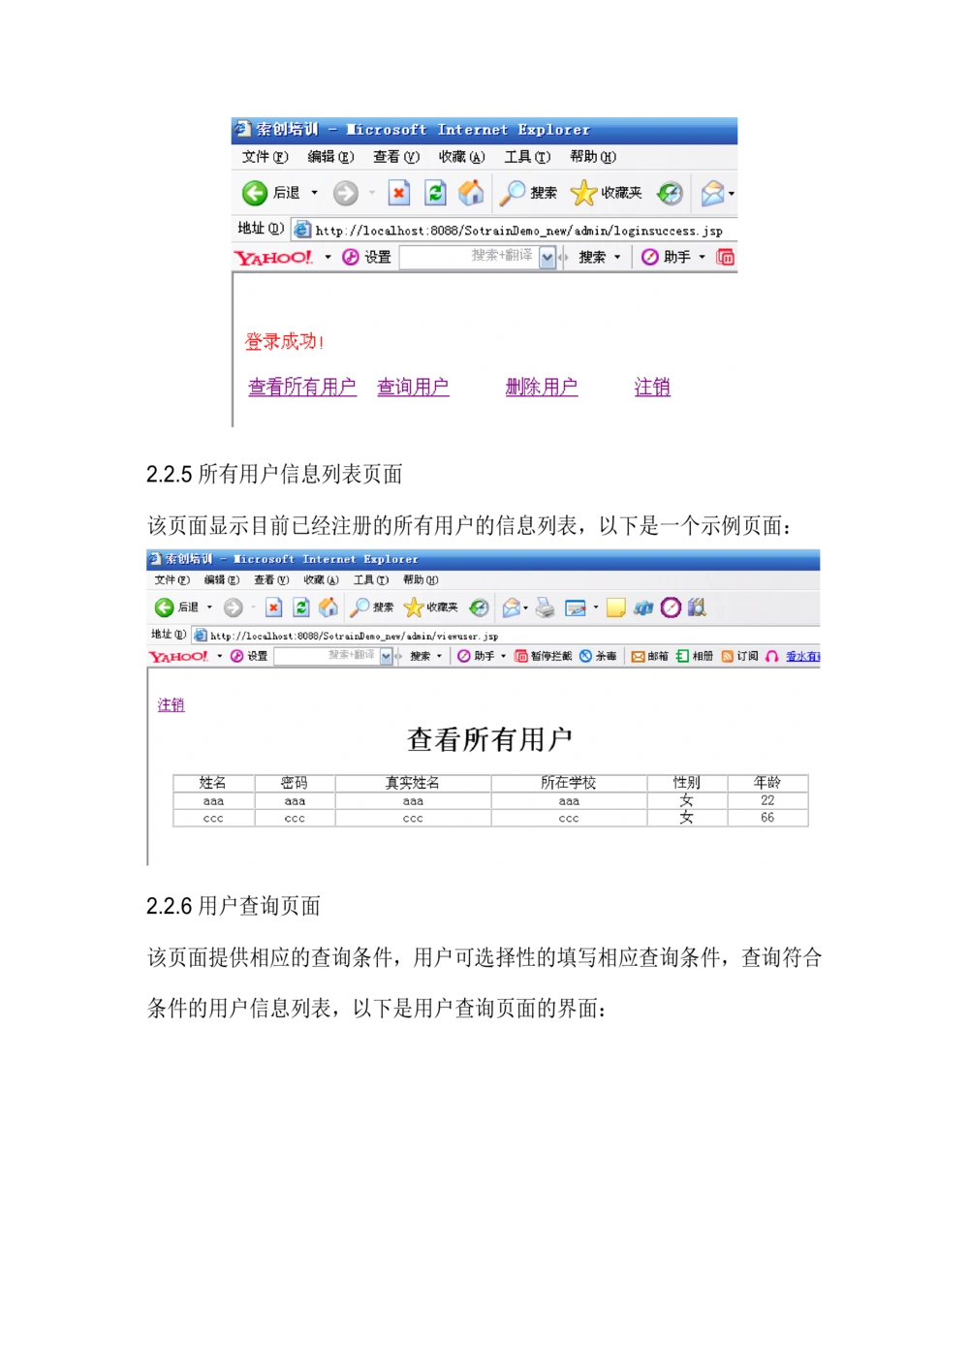Refresh the loginsuccess.jsp page
This screenshot has height=1371, width=969.
[435, 193]
